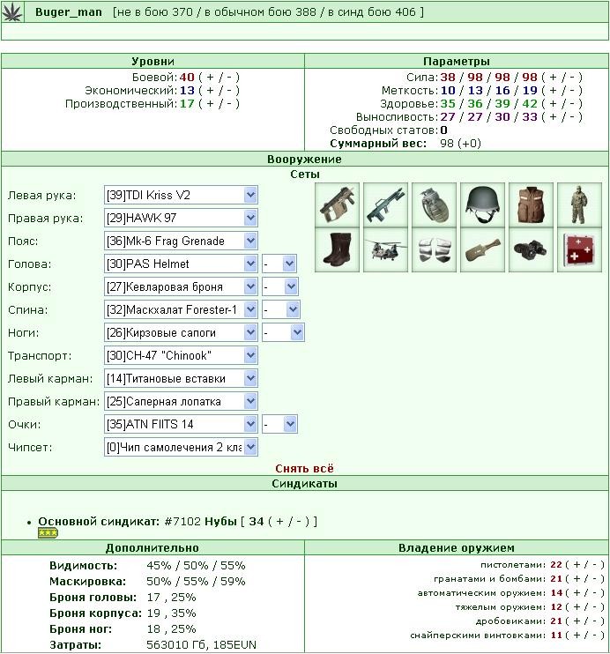Click the Buger_man player name

[69, 12]
